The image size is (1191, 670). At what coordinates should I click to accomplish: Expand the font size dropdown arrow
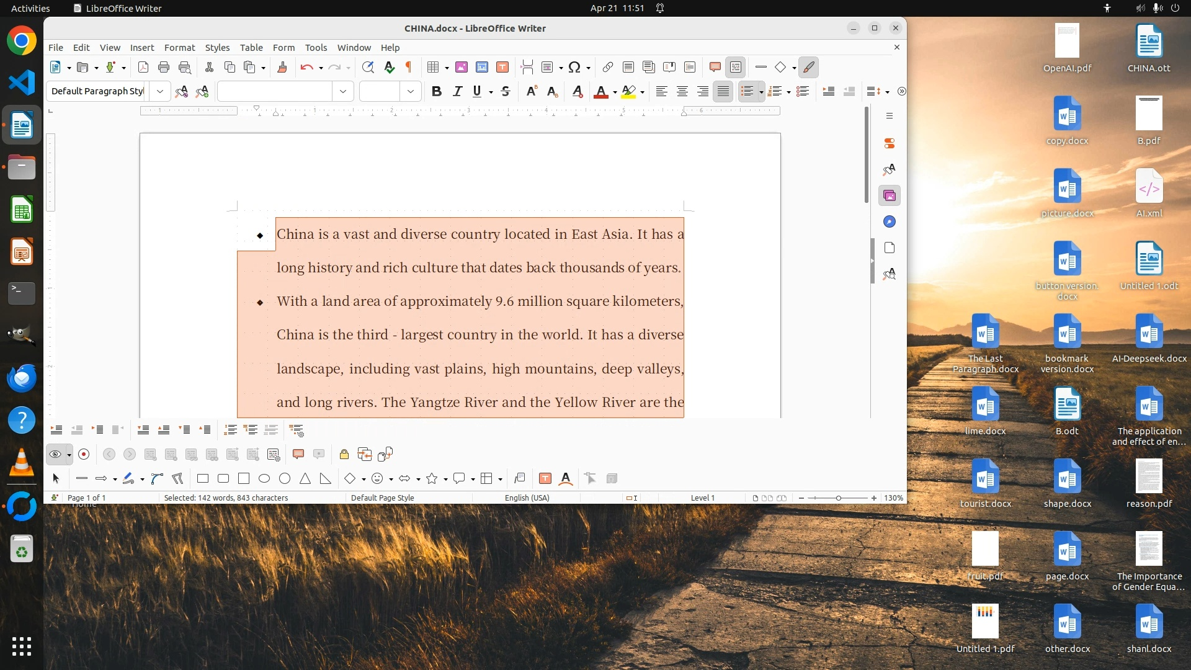[411, 91]
